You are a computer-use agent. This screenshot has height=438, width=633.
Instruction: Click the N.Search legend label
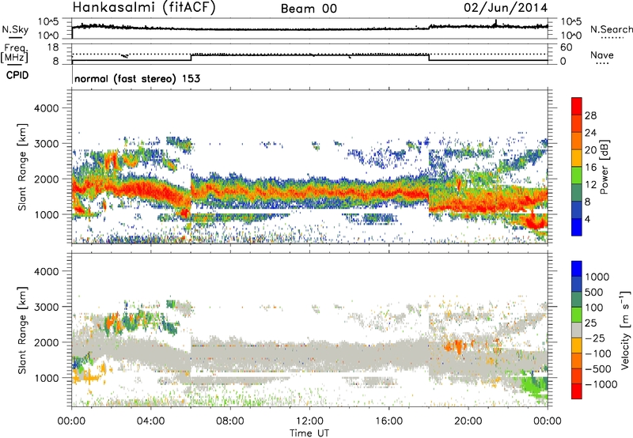(612, 29)
